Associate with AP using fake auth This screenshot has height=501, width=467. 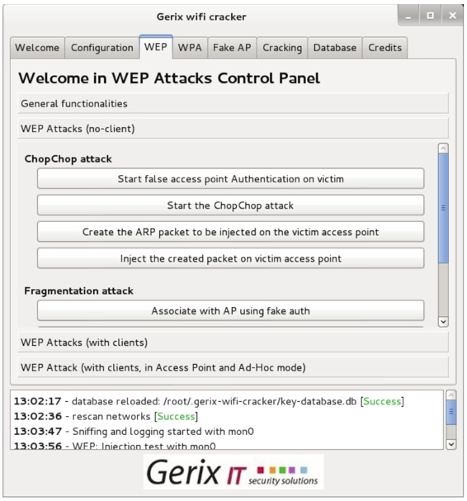[231, 310]
